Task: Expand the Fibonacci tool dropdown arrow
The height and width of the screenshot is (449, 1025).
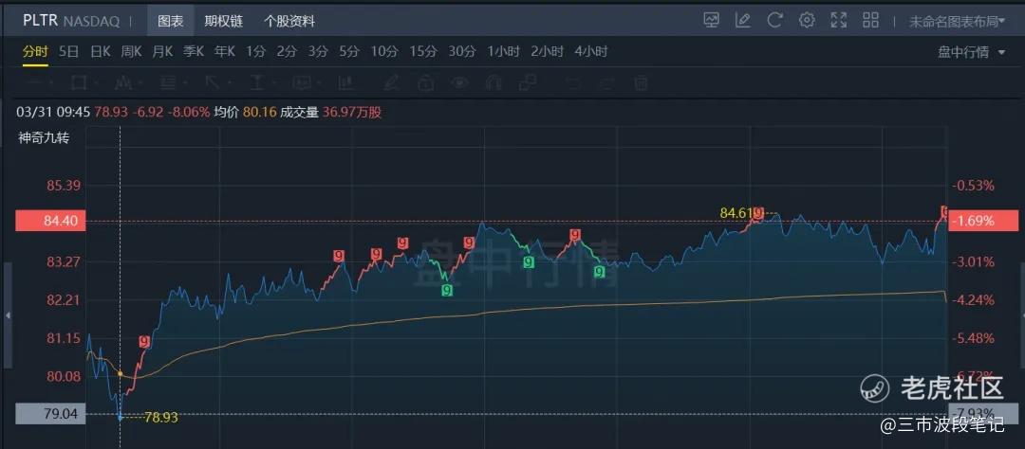Action: point(185,83)
